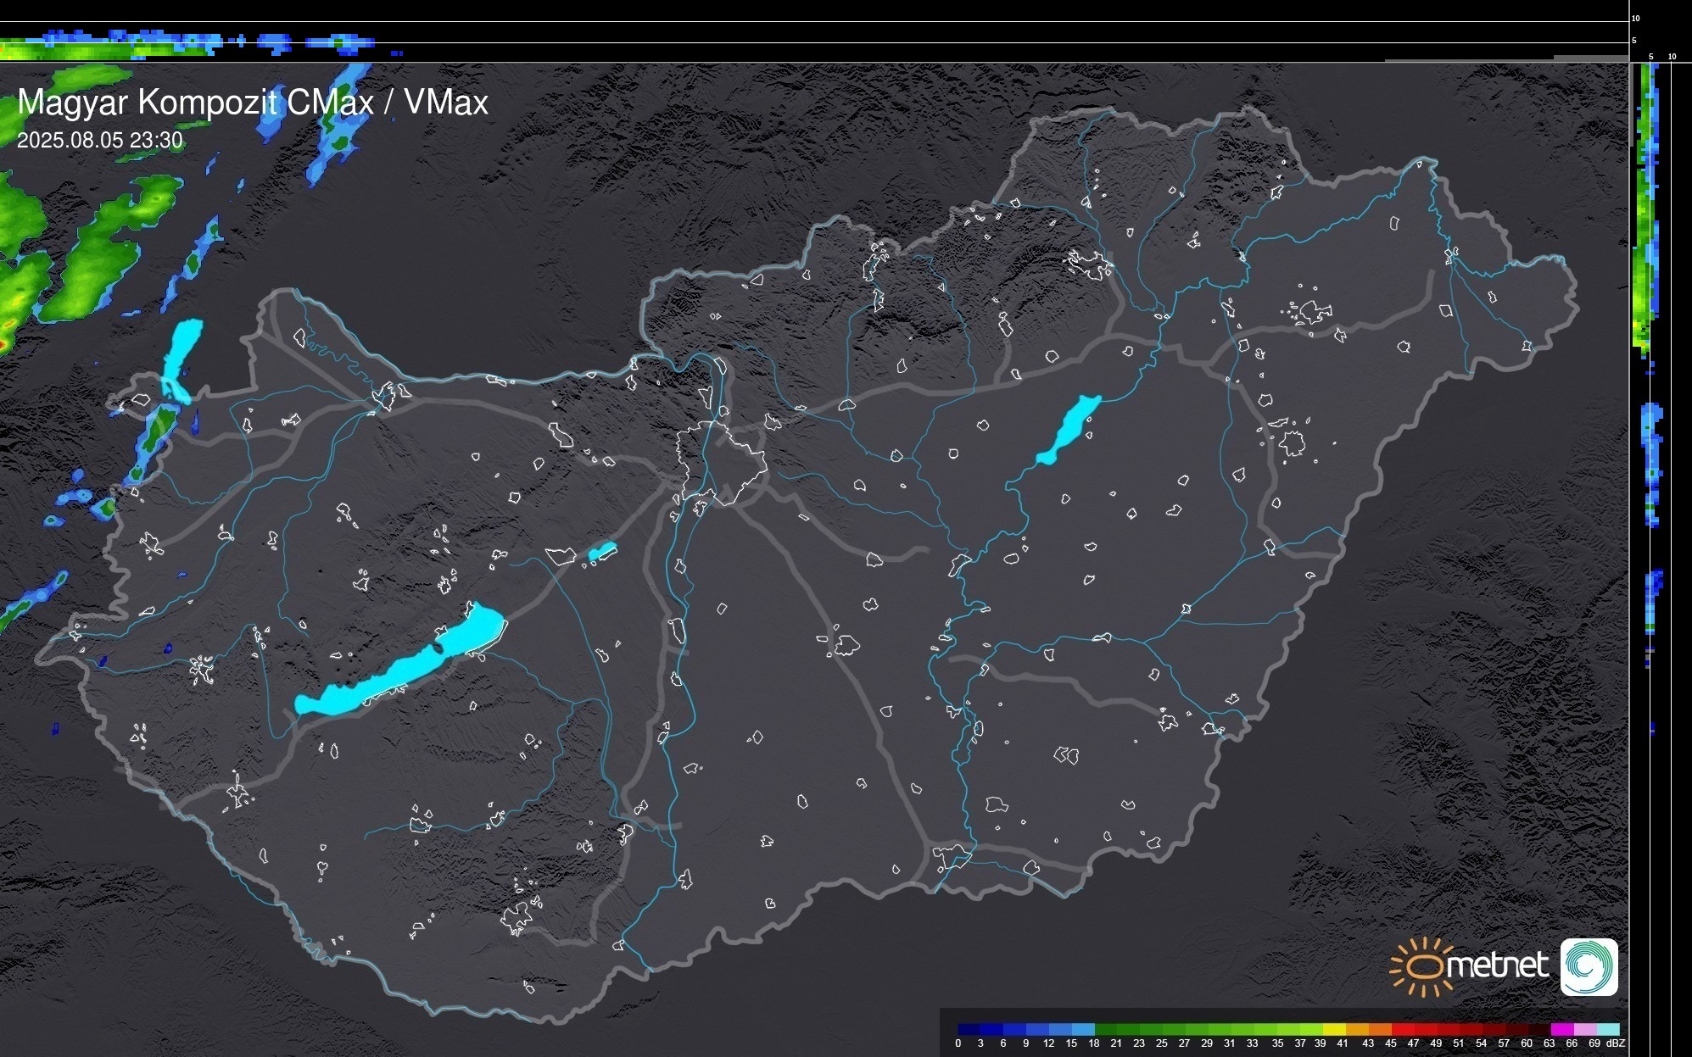The width and height of the screenshot is (1692, 1057).
Task: Pick the bright red 45 dBZ swatch
Action: pos(1403,1030)
